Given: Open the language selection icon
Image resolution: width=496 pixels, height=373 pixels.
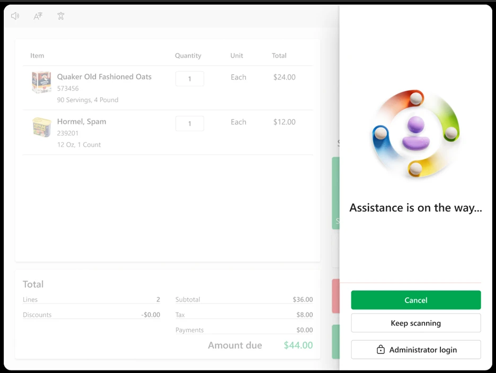Looking at the screenshot, I should click(x=38, y=16).
